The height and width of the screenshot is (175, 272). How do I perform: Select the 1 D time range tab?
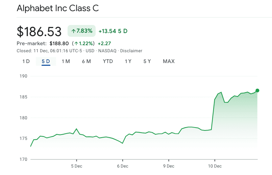pos(26,61)
